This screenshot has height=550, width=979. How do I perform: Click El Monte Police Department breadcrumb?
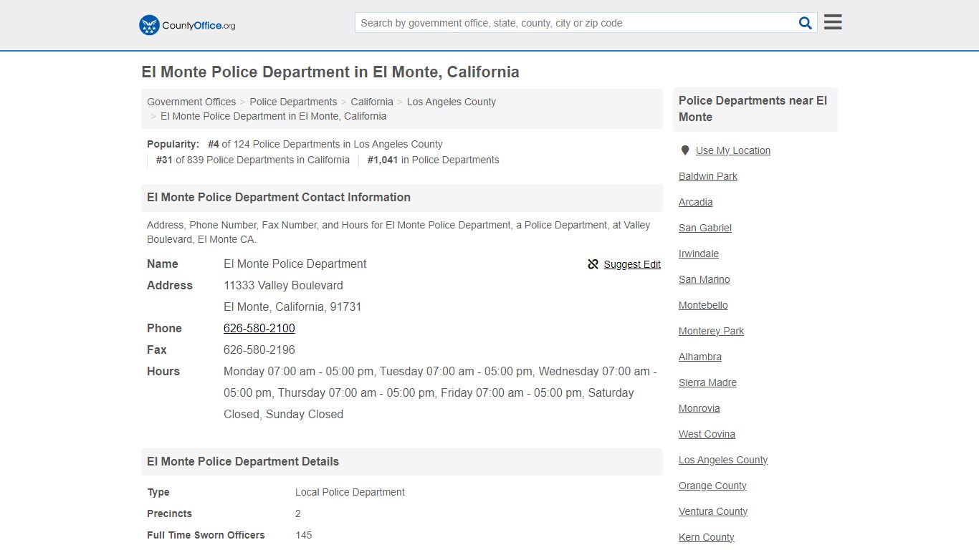(x=273, y=116)
